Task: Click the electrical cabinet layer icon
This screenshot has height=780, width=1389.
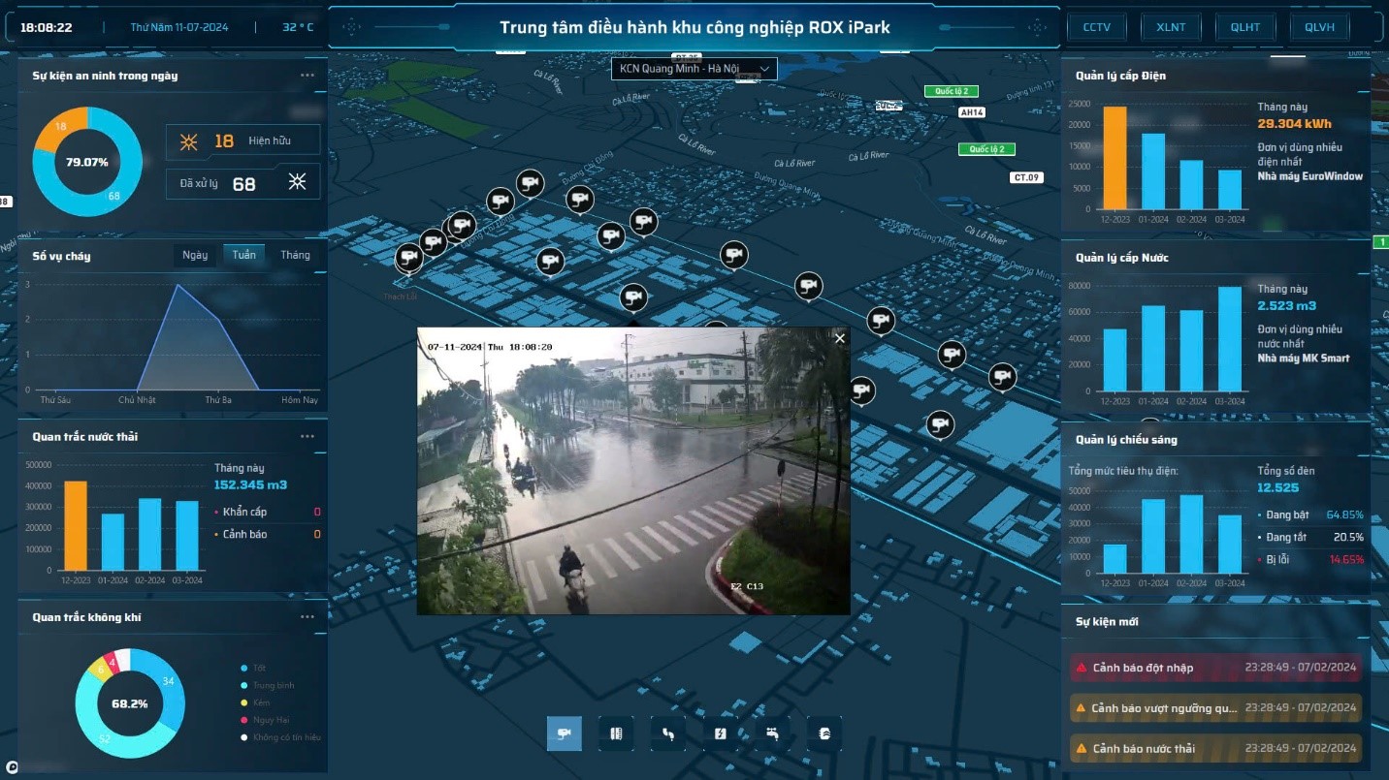Action: coord(616,733)
